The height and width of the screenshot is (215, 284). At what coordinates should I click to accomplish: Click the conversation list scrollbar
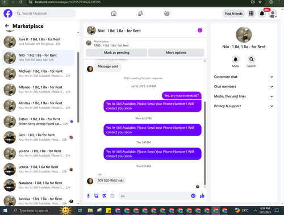coord(78,87)
